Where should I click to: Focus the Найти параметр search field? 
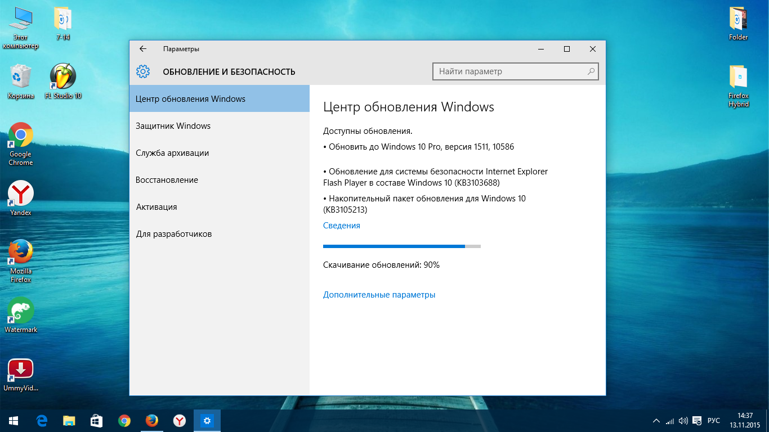[515, 71]
